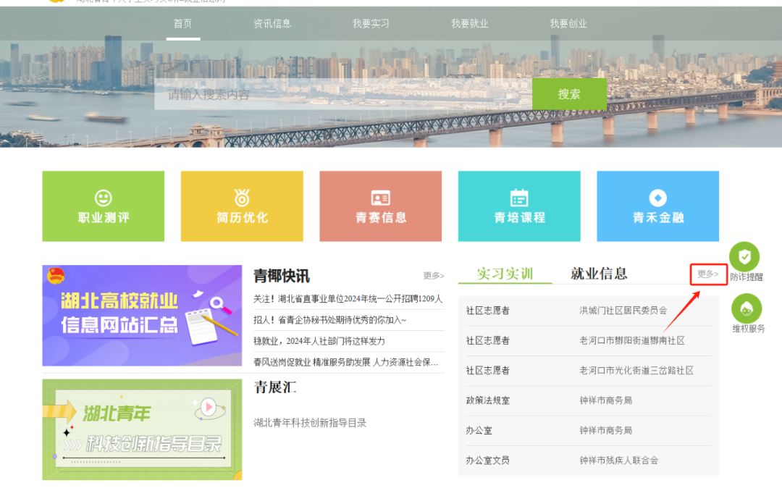The image size is (782, 496).
Task: Click the 简历优化 medal icon
Action: pyautogui.click(x=242, y=198)
